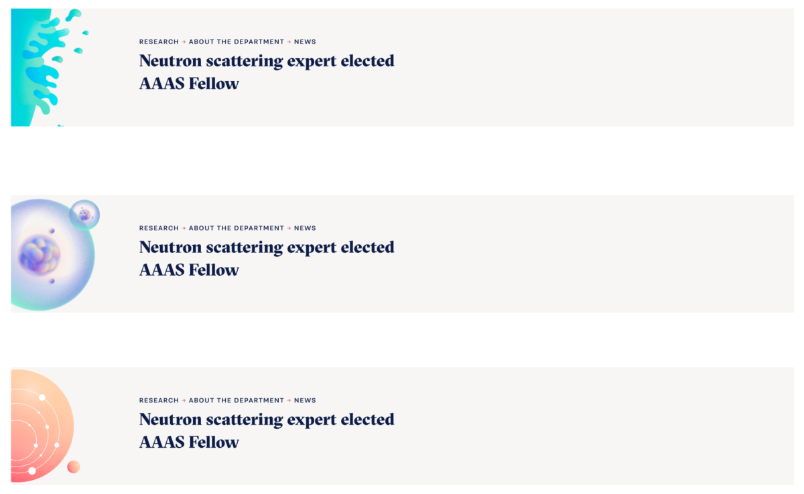Click red arrow after Research in teal banner
The width and height of the screenshot is (804, 494).
coord(184,42)
